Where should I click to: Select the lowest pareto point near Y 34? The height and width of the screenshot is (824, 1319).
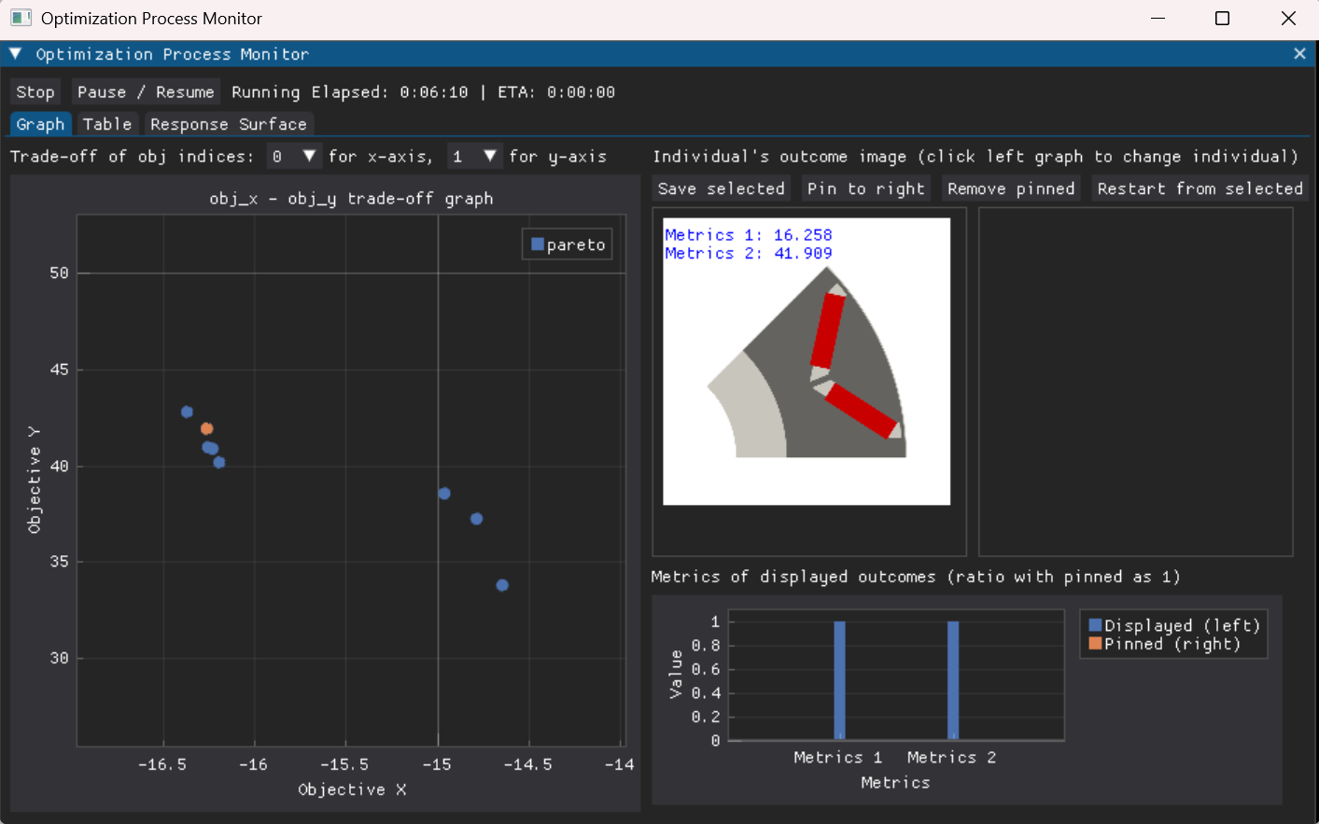click(502, 585)
